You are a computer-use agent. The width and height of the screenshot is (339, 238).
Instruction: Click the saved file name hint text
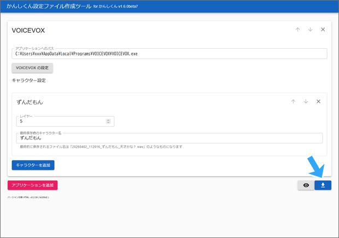101,147
